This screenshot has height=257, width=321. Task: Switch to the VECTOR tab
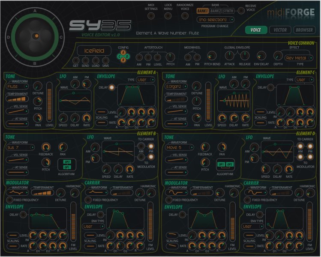pyautogui.click(x=280, y=30)
